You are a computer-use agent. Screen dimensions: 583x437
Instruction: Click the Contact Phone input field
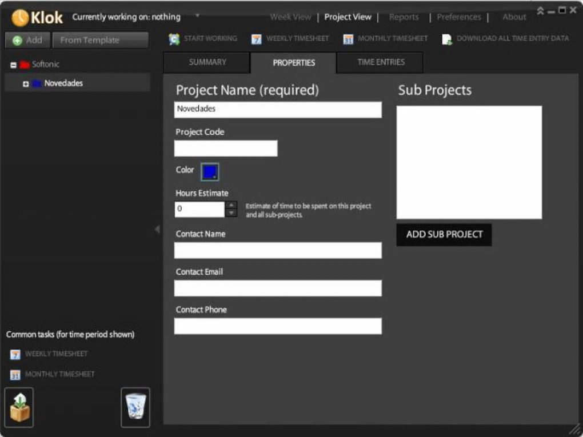(278, 326)
